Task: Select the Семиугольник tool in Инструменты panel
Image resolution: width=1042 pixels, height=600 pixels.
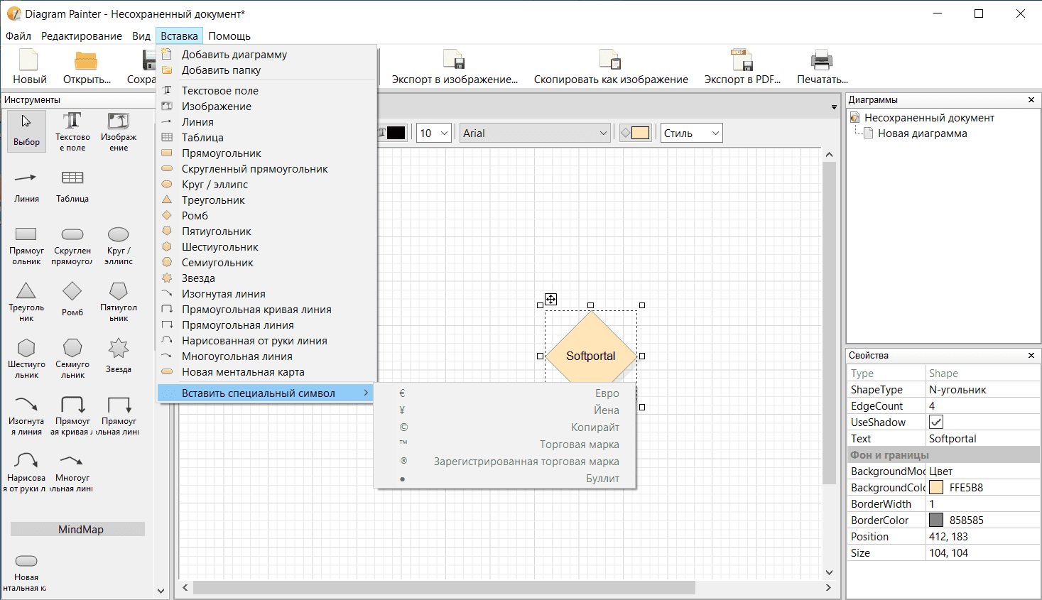Action: (x=72, y=359)
